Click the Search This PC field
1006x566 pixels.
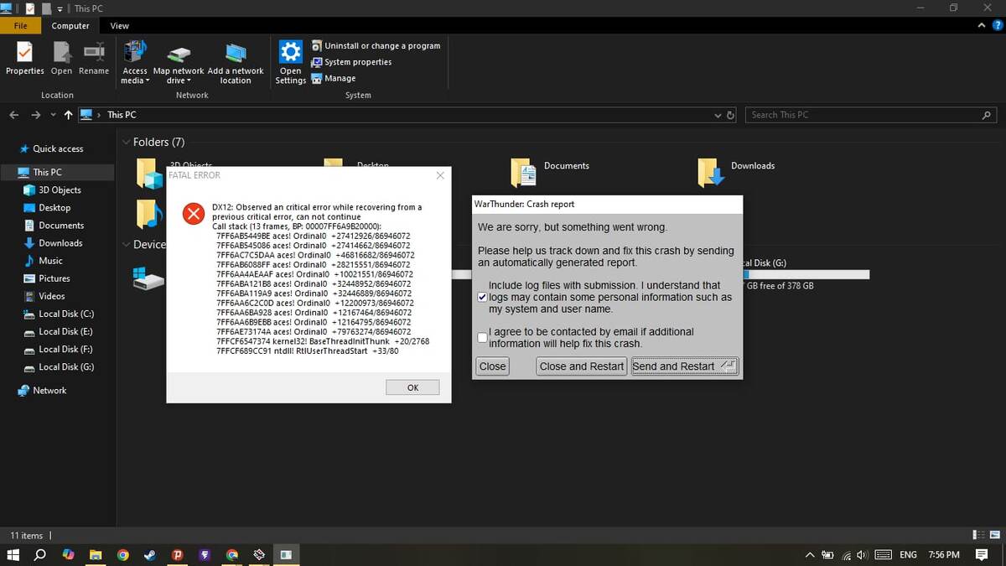tap(871, 115)
